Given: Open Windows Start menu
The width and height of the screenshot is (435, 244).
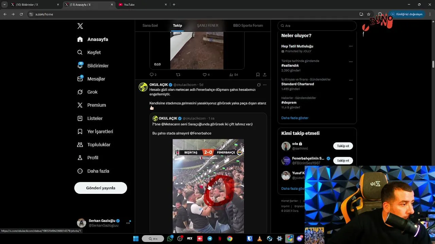Looking at the screenshot, I should point(136,239).
